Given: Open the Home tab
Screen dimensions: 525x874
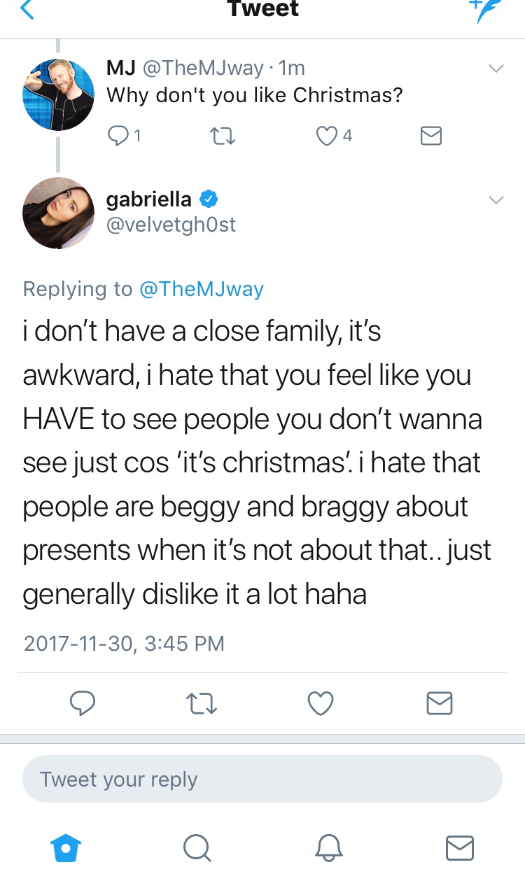Looking at the screenshot, I should (66, 847).
